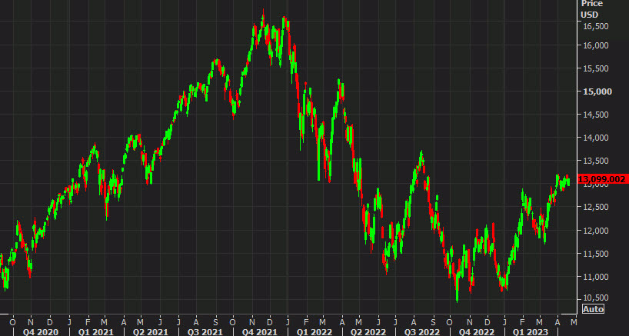Screen dimensions: 629x336
Task: Click the 12,500 price axis value
Action: 595,208
